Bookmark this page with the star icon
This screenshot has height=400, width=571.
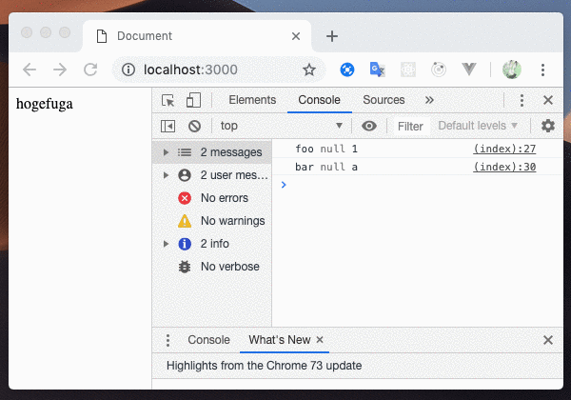tap(309, 70)
